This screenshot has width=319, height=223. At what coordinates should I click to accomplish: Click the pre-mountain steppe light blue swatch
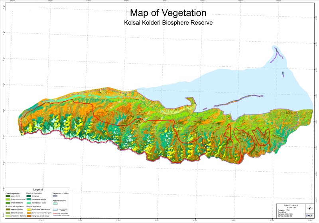pyautogui.click(x=55, y=209)
